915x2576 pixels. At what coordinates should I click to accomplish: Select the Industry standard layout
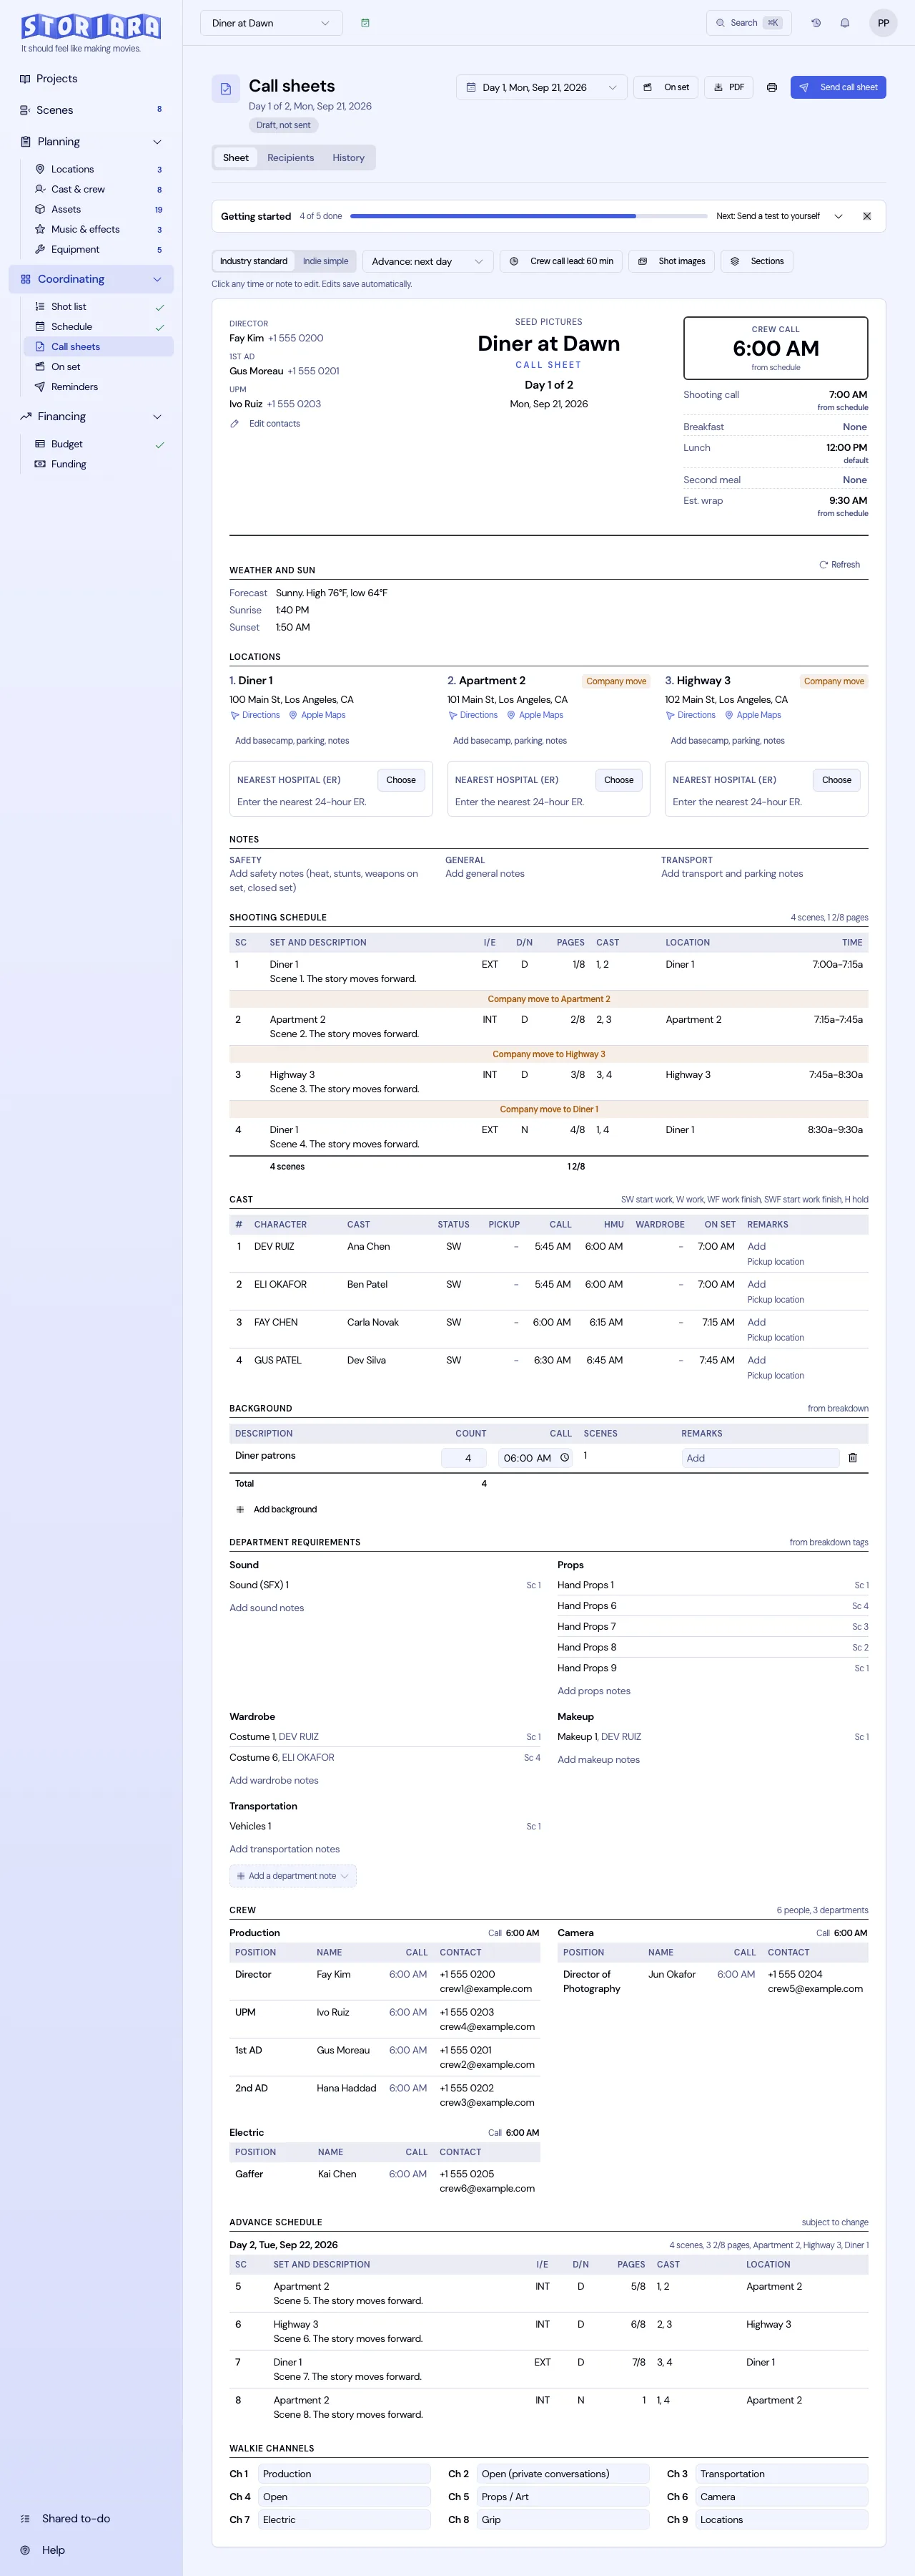(x=254, y=261)
